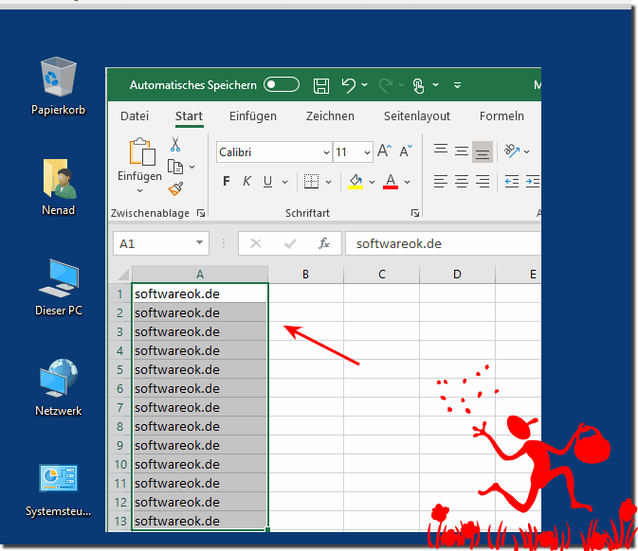This screenshot has height=551, width=638.
Task: Switch to the Formeln ribbon tab
Action: pyautogui.click(x=501, y=116)
